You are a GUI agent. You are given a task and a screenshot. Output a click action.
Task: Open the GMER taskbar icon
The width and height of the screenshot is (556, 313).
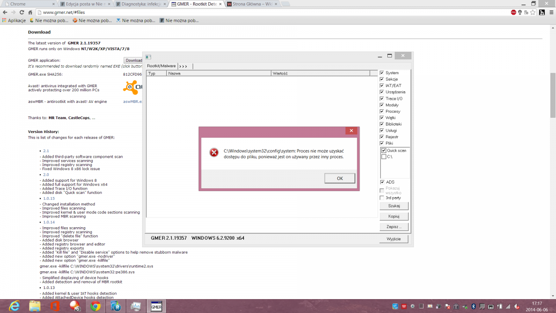click(157, 306)
